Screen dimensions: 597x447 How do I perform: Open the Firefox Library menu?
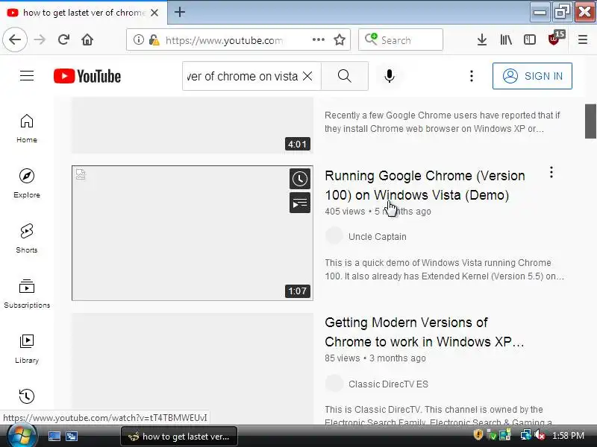tap(506, 39)
